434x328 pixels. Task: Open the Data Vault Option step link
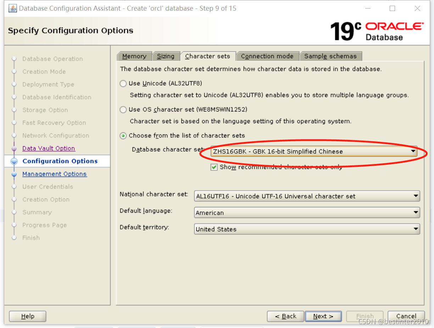point(49,148)
